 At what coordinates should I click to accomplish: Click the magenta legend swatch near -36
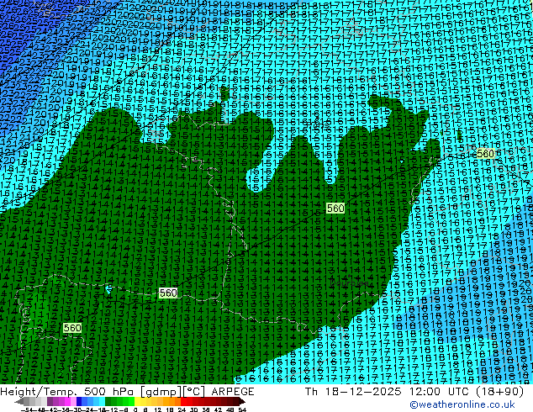click(x=67, y=401)
